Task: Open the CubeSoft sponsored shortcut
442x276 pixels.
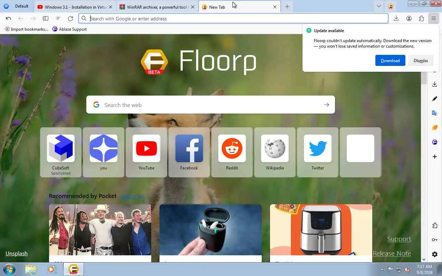Action: coord(61,152)
